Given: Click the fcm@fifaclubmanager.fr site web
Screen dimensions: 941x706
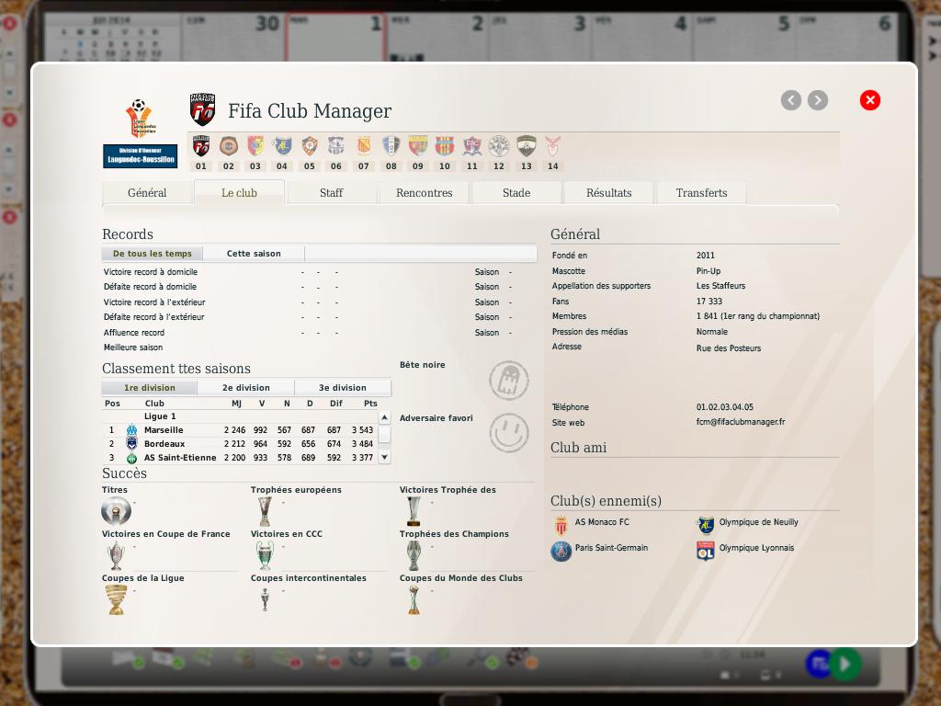Looking at the screenshot, I should pyautogui.click(x=741, y=422).
